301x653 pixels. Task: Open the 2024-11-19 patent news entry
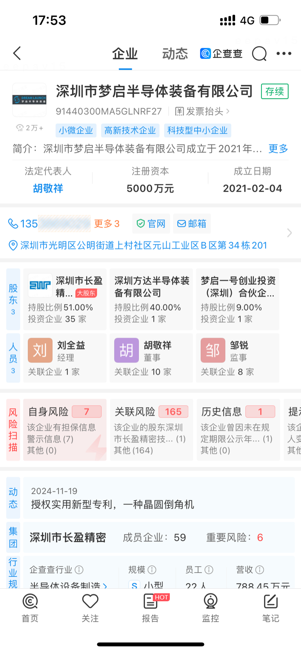click(159, 498)
